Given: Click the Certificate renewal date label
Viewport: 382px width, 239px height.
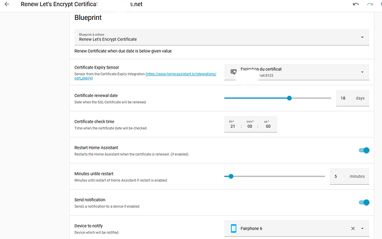Looking at the screenshot, I should tap(96, 95).
